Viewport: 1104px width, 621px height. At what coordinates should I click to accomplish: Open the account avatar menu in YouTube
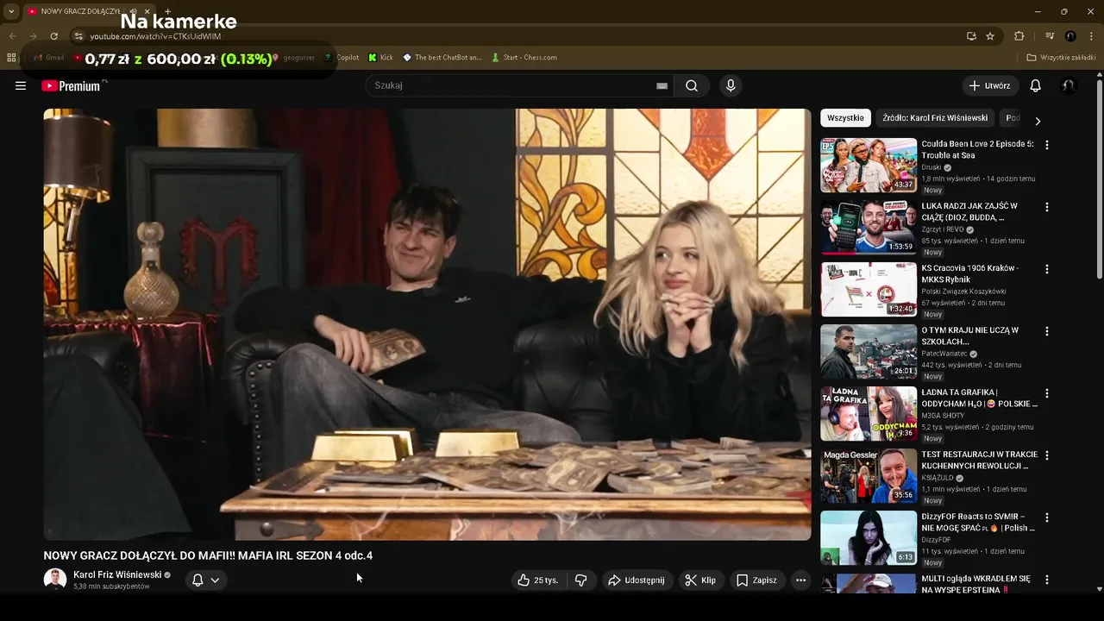tap(1069, 85)
